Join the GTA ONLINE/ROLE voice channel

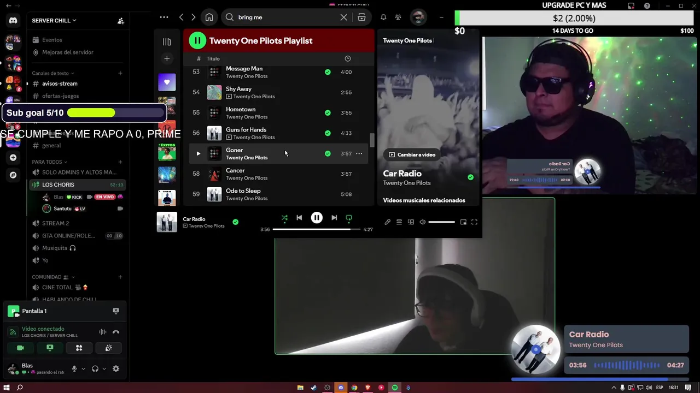coord(68,236)
